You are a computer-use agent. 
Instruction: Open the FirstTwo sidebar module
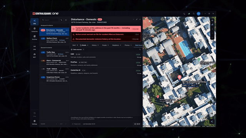(x=35, y=38)
